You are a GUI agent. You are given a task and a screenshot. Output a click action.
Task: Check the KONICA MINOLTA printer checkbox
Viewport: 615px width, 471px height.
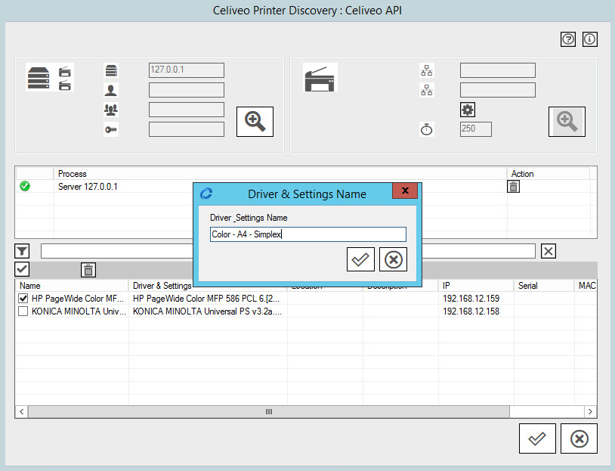point(23,311)
